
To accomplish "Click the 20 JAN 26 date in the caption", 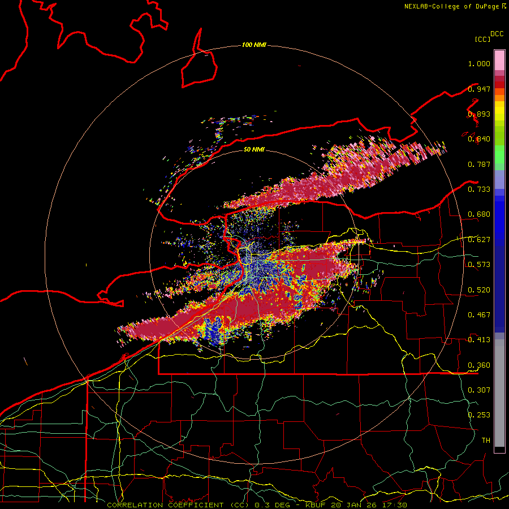I will [x=354, y=505].
